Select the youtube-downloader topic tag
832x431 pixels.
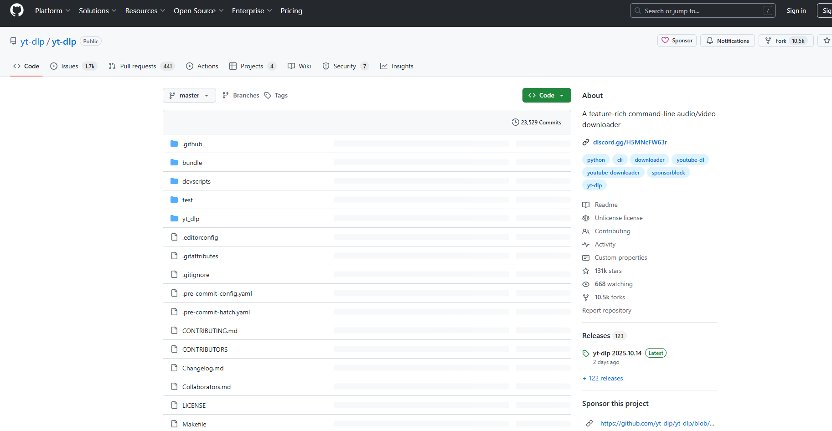point(613,173)
